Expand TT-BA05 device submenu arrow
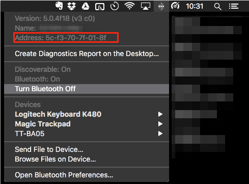The height and width of the screenshot is (184, 249). 160,134
